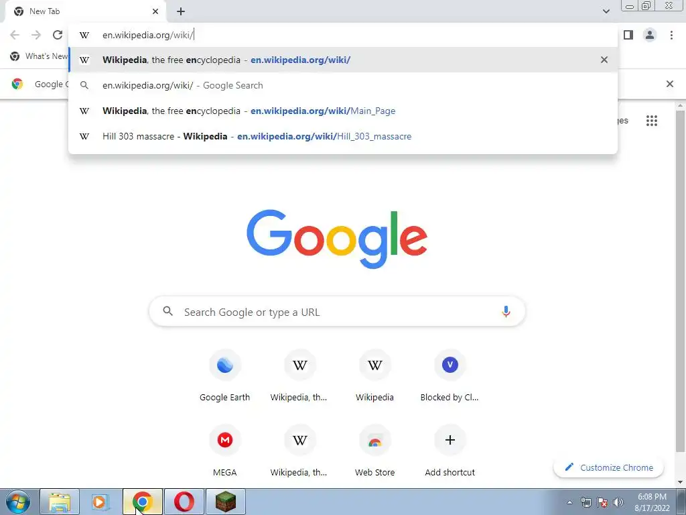This screenshot has height=515, width=686.
Task: Open the MEGA shortcut
Action: (224, 451)
